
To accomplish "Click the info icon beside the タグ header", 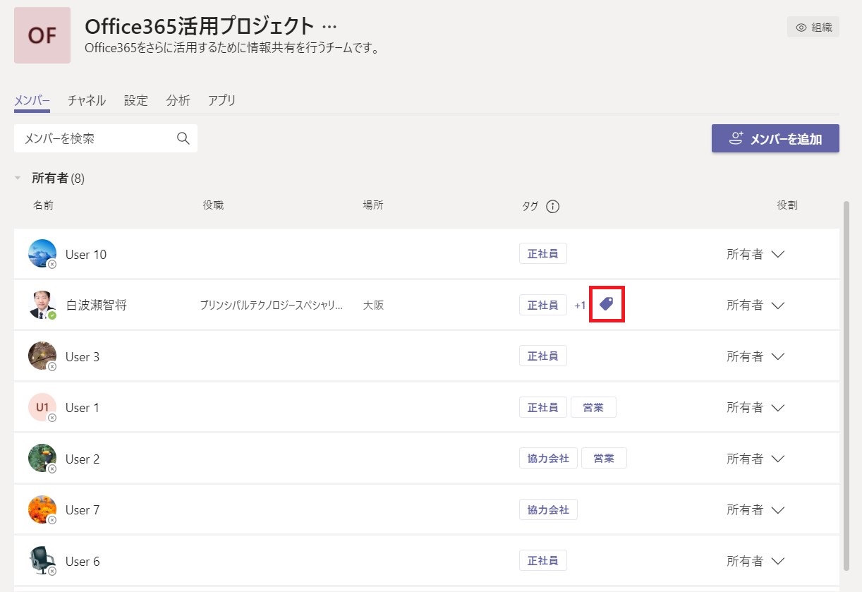I will (x=553, y=207).
